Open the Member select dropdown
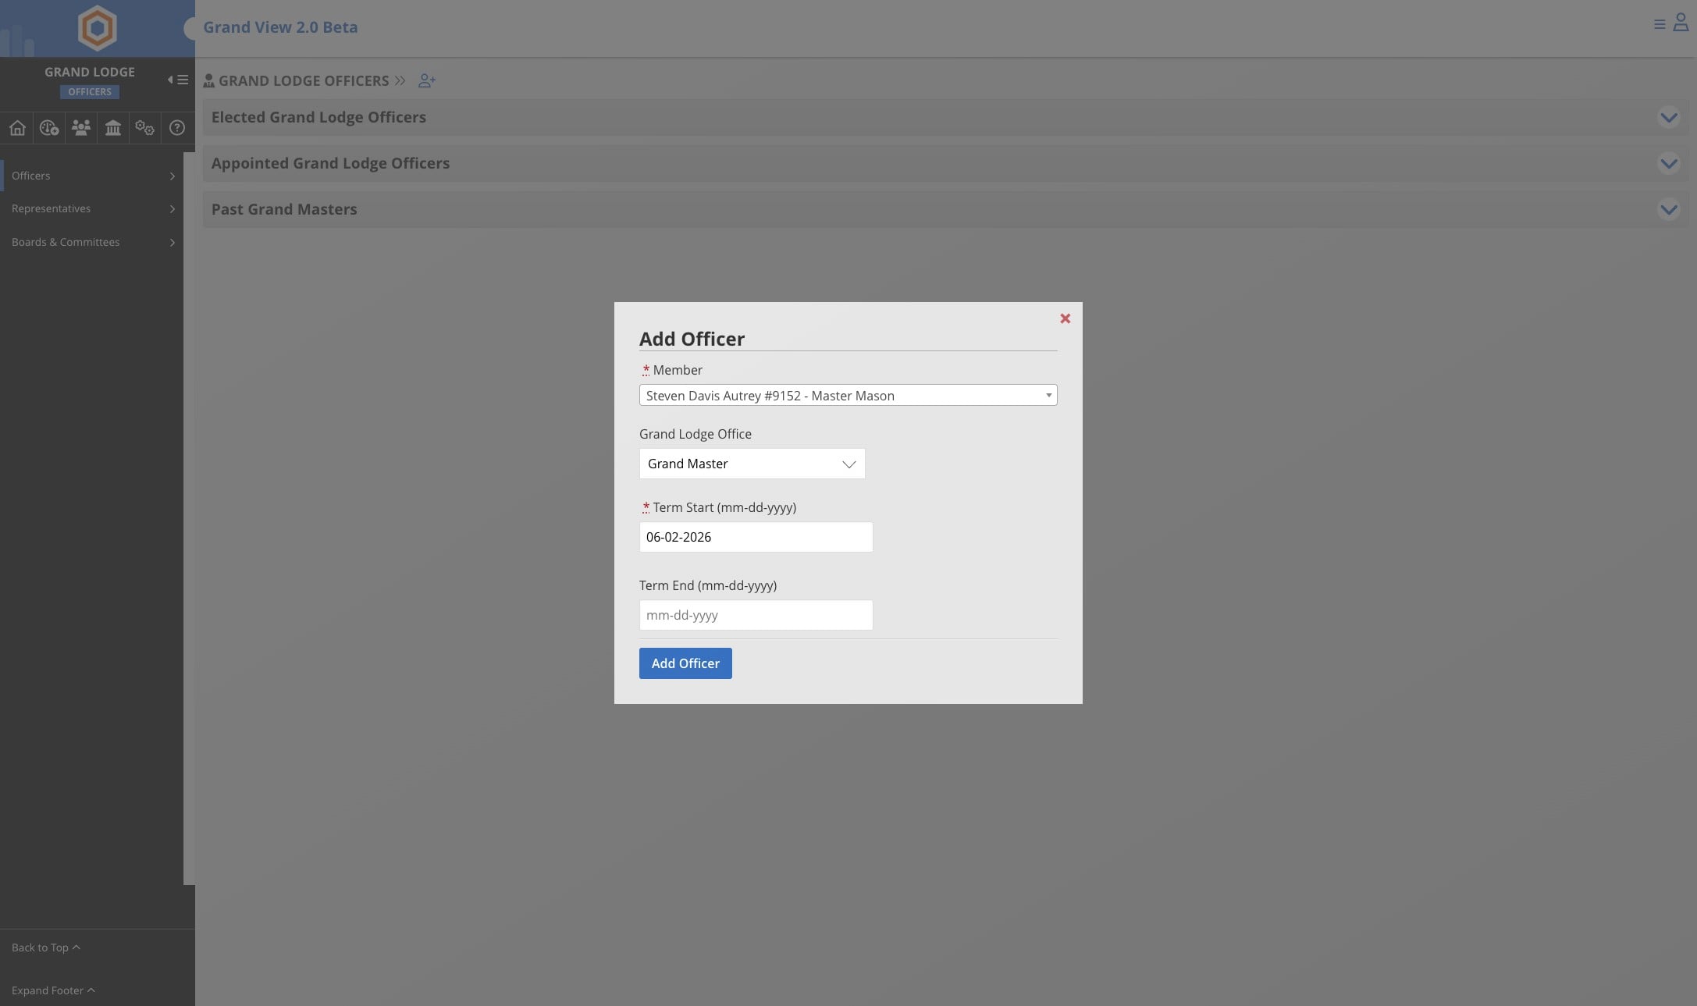1697x1006 pixels. pos(848,395)
